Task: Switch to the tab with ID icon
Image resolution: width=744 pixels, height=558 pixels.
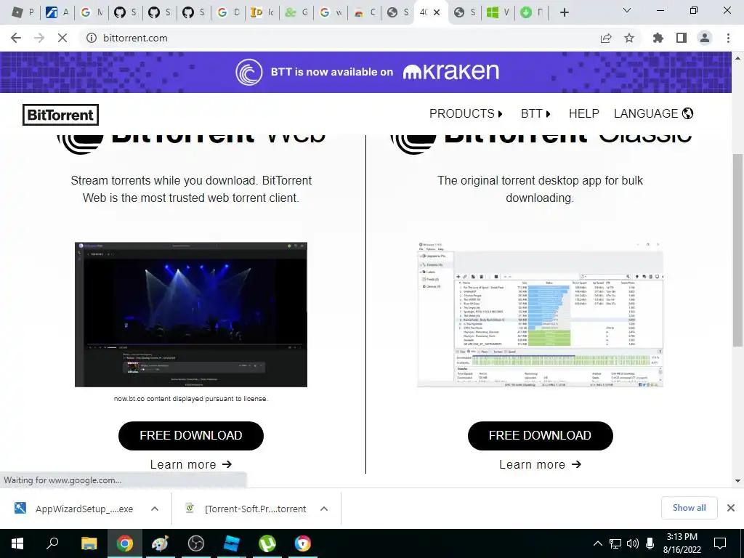Action: pos(262,12)
